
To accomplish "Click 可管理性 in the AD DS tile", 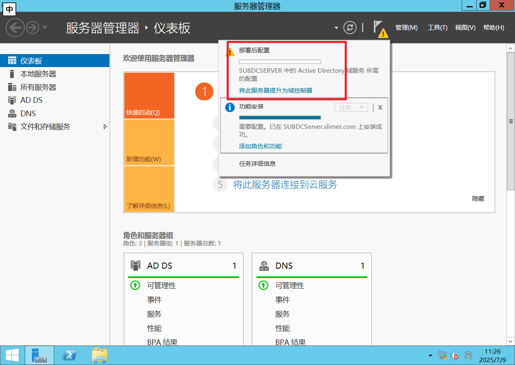I will click(161, 285).
